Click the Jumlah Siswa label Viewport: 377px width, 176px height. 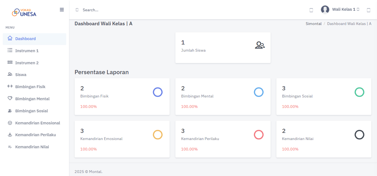(x=193, y=50)
